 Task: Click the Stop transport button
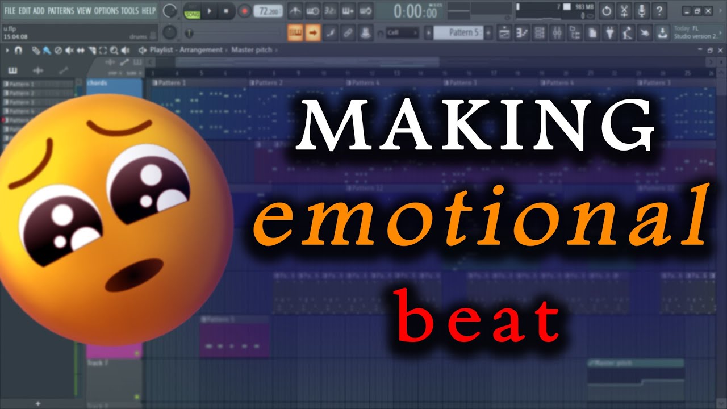(226, 11)
